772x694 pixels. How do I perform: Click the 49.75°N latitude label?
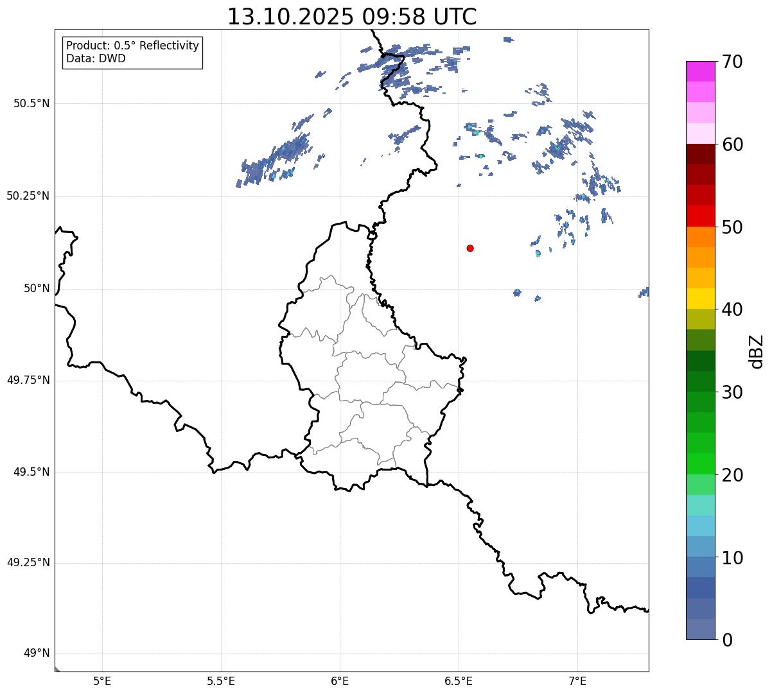point(28,380)
